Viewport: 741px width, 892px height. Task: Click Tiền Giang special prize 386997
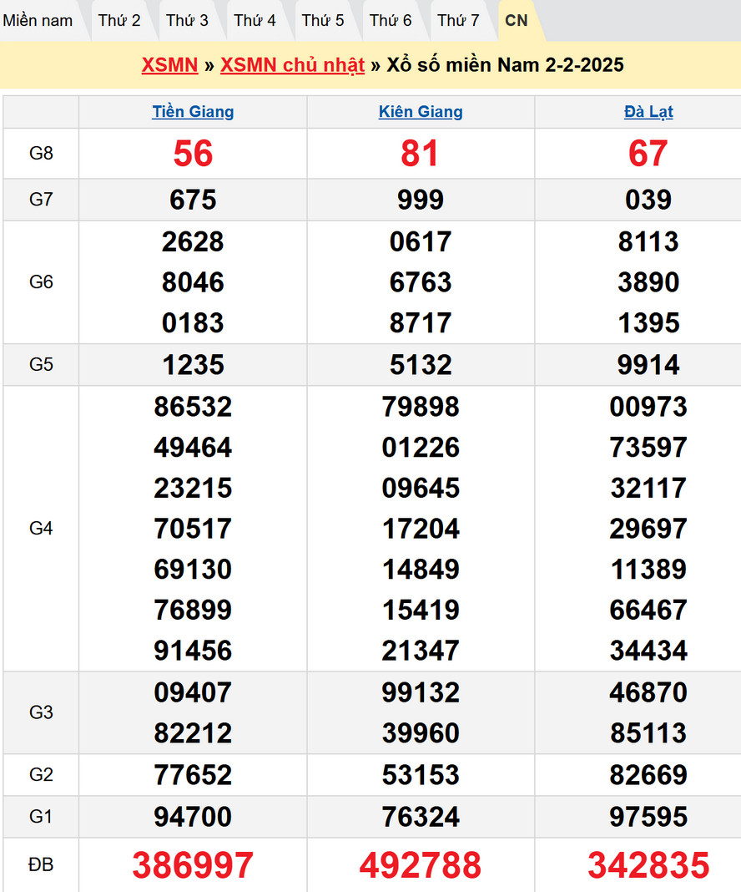click(193, 866)
